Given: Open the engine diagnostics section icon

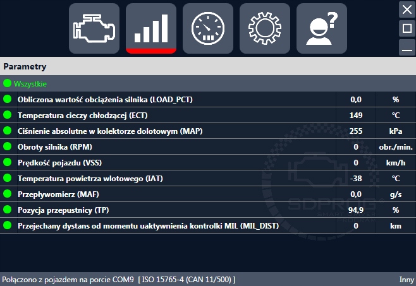Looking at the screenshot, I should 94,28.
